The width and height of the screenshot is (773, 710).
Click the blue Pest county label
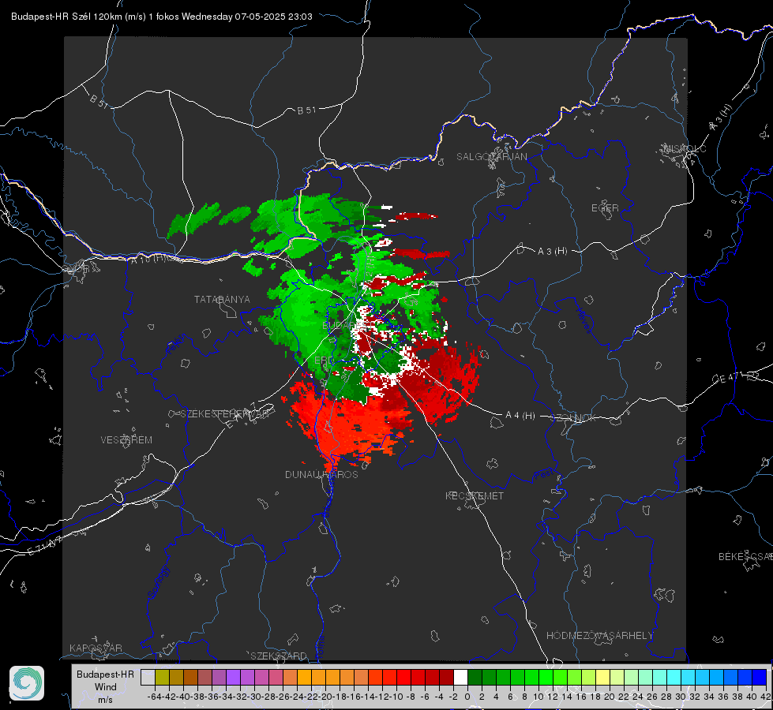click(543, 475)
